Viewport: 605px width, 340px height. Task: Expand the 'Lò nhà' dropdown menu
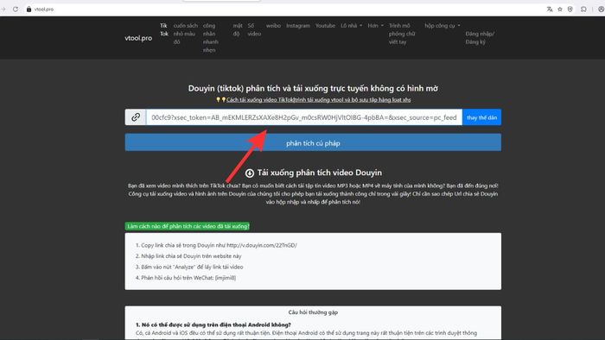pos(351,26)
